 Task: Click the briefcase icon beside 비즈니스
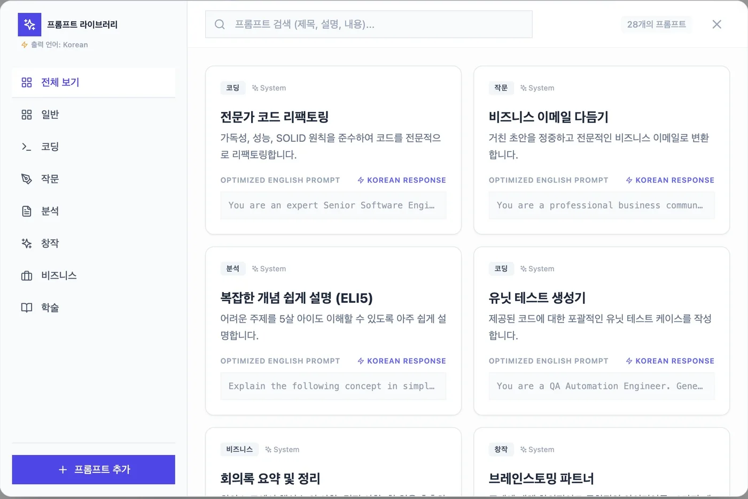[x=27, y=275]
